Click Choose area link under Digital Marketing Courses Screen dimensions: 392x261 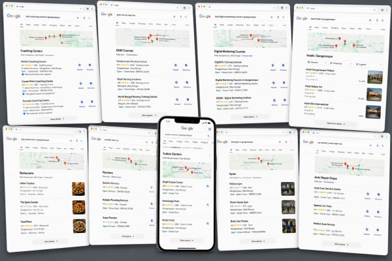247,55
